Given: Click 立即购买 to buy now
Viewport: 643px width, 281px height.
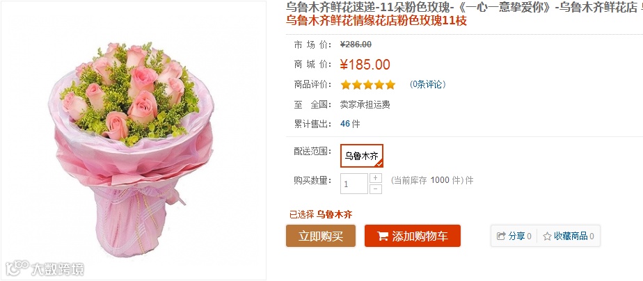Looking at the screenshot, I should [x=321, y=236].
